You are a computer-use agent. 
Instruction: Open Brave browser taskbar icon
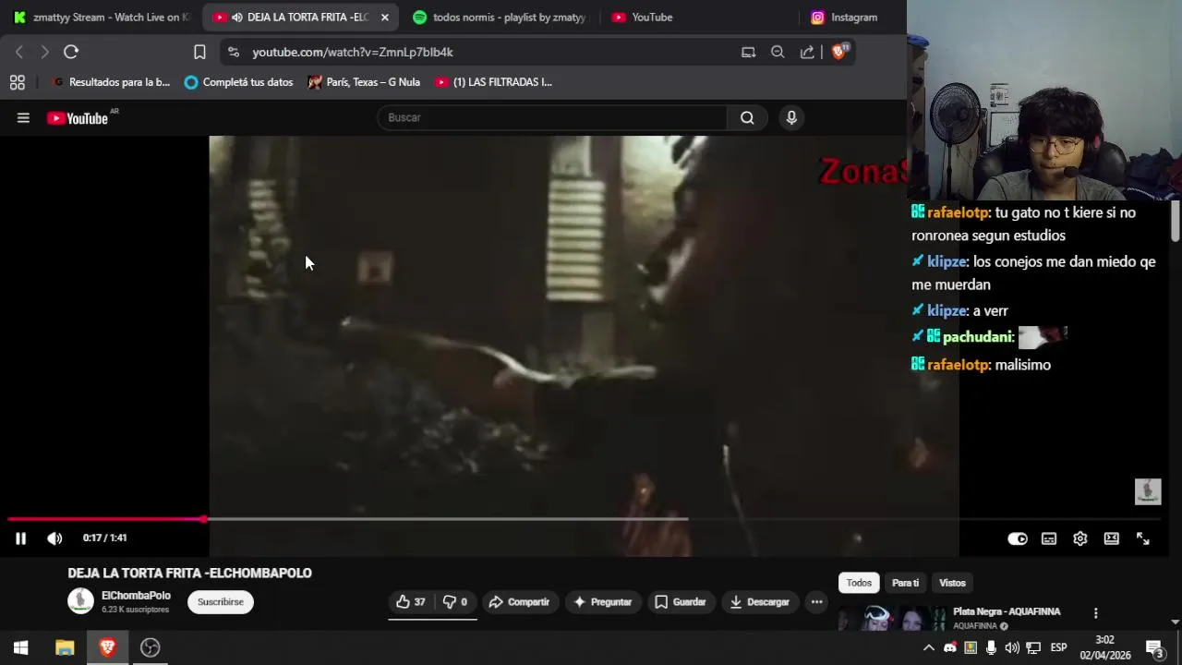[107, 647]
